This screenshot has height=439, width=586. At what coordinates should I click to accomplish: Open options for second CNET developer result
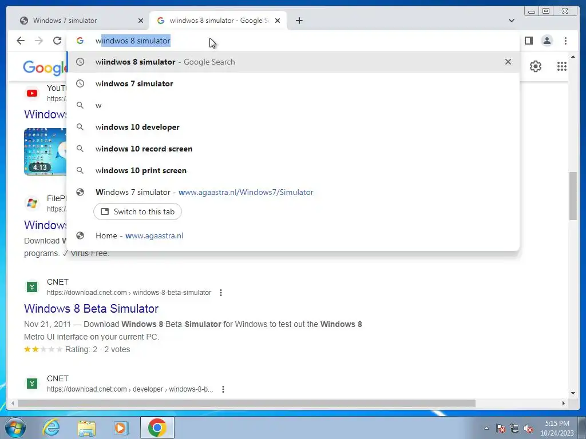[223, 389]
